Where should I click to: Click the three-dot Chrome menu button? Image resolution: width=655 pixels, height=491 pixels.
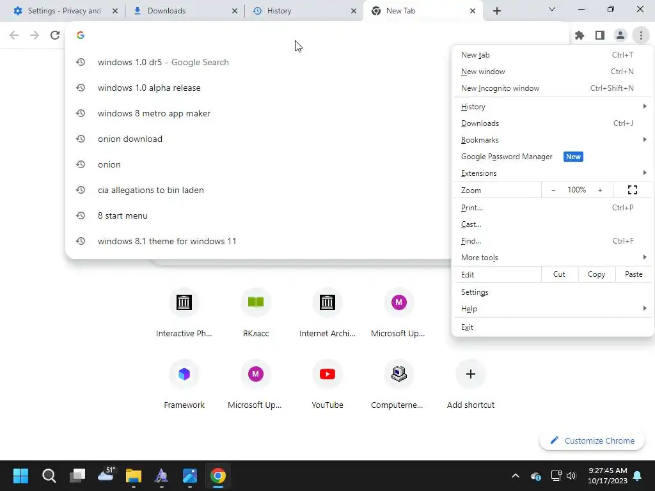(641, 36)
